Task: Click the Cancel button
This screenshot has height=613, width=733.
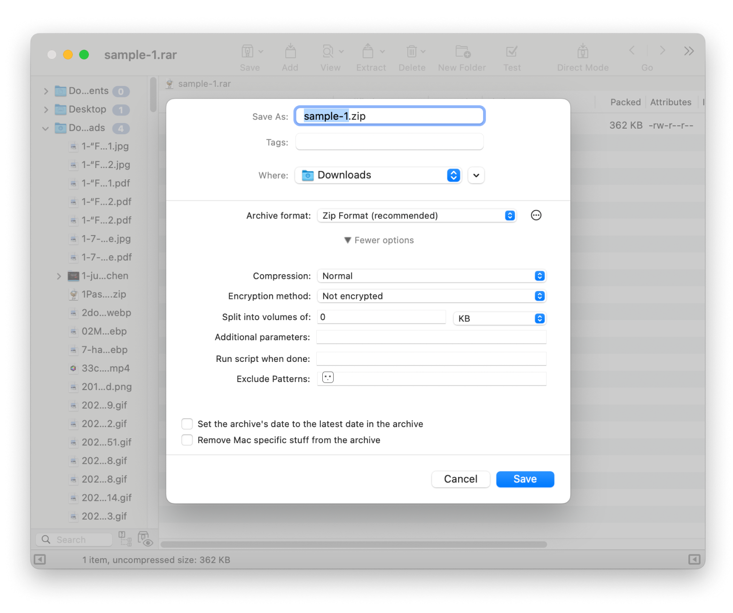Action: (460, 479)
